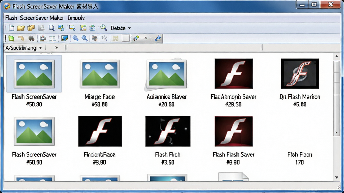Select the Flac Ahmonb Saver Flash thumbnail

point(234,73)
